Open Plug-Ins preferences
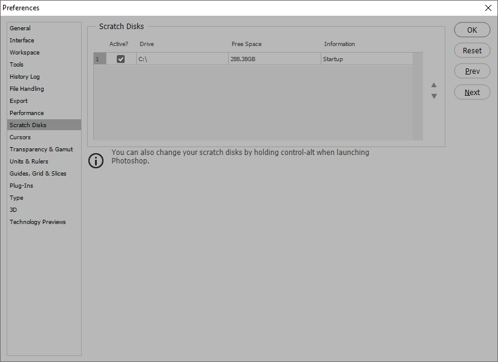 [44, 186]
